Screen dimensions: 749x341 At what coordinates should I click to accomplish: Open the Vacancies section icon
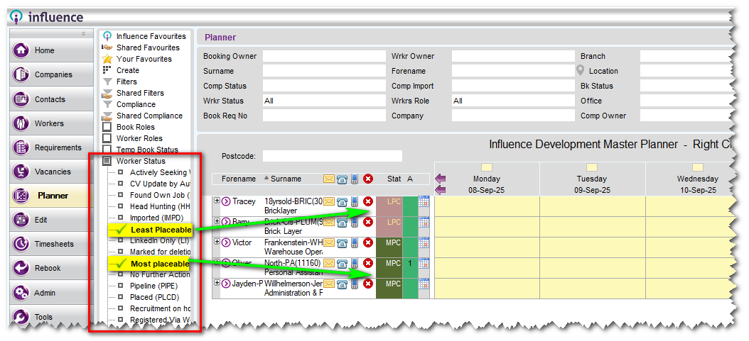pos(21,172)
